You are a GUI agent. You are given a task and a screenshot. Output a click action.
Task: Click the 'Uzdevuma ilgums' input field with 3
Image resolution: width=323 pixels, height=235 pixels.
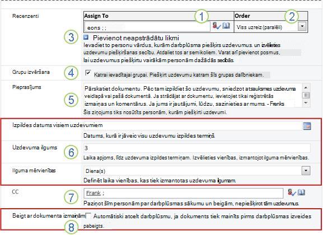(196, 148)
